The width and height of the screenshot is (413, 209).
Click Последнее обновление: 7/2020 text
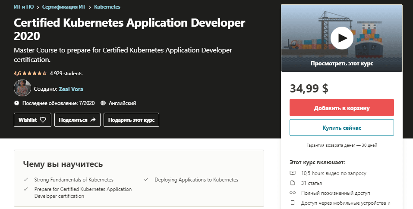tap(58, 103)
